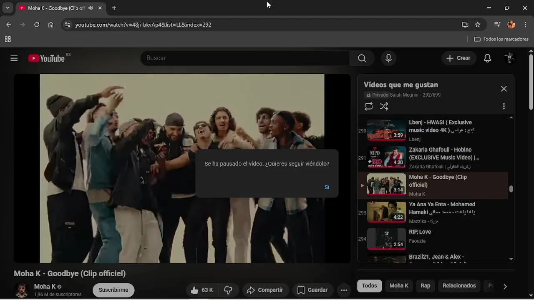
Task: Open more actions ellipsis under video
Action: (x=344, y=290)
